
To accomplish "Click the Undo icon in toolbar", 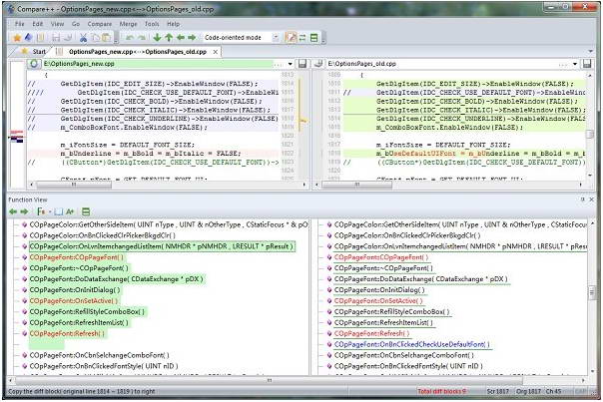I will [x=129, y=37].
